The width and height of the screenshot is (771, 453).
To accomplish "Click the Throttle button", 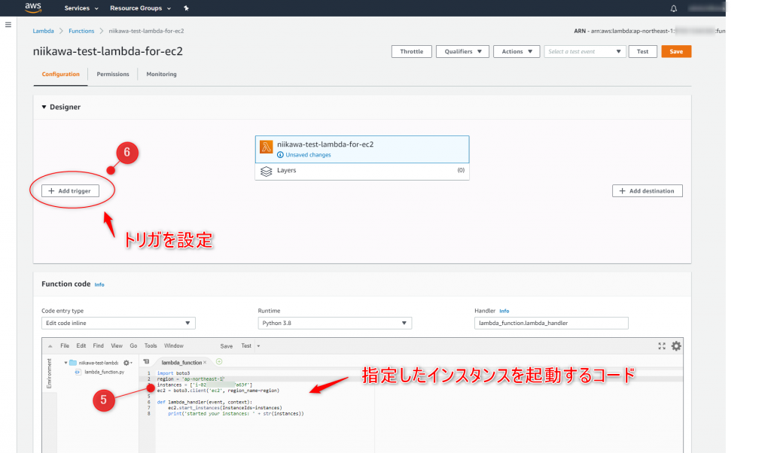I will coord(412,52).
